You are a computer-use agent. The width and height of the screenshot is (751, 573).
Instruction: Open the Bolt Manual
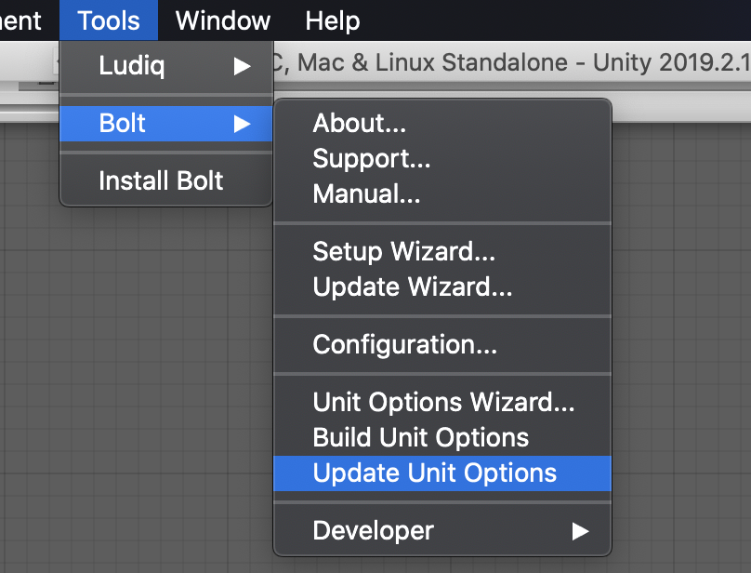(367, 193)
